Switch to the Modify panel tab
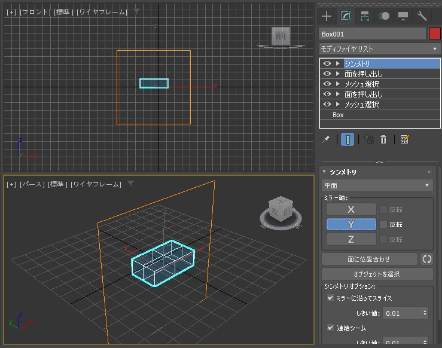This screenshot has width=442, height=348. 346,16
